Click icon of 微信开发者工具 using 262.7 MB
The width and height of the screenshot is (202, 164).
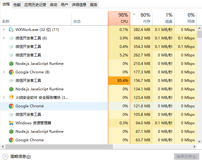click(11, 55)
